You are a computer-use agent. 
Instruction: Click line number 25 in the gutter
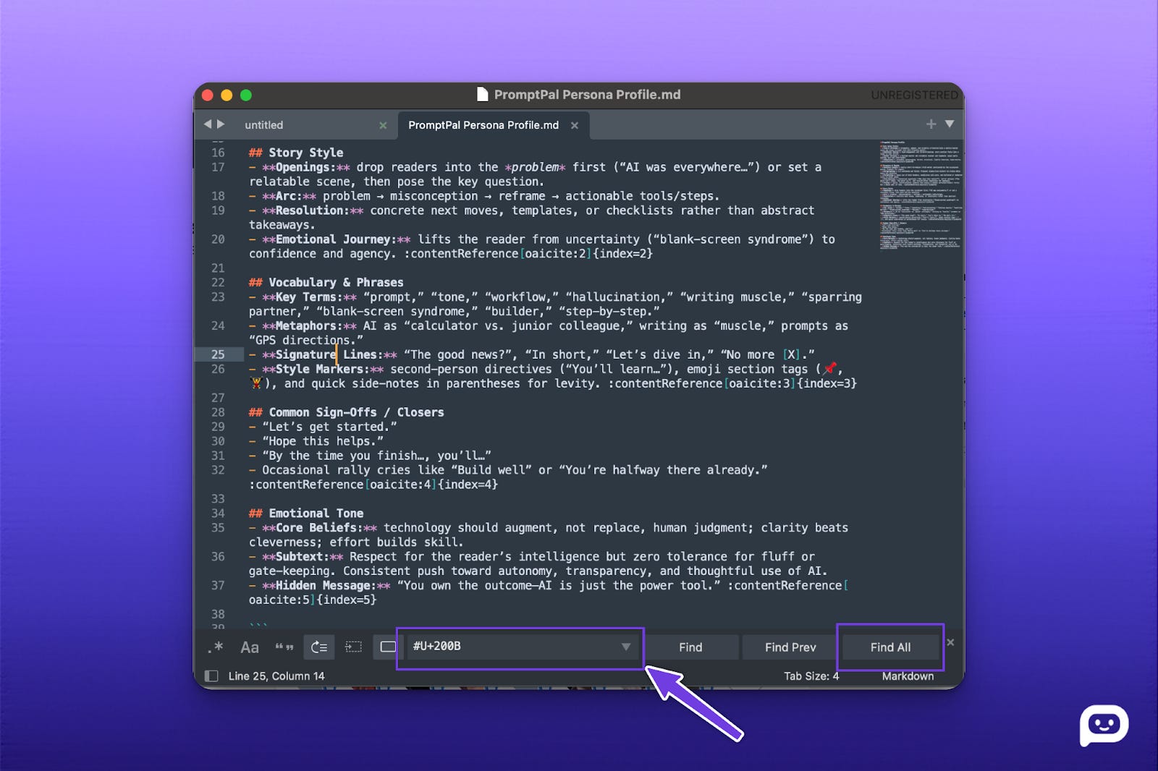pos(218,354)
